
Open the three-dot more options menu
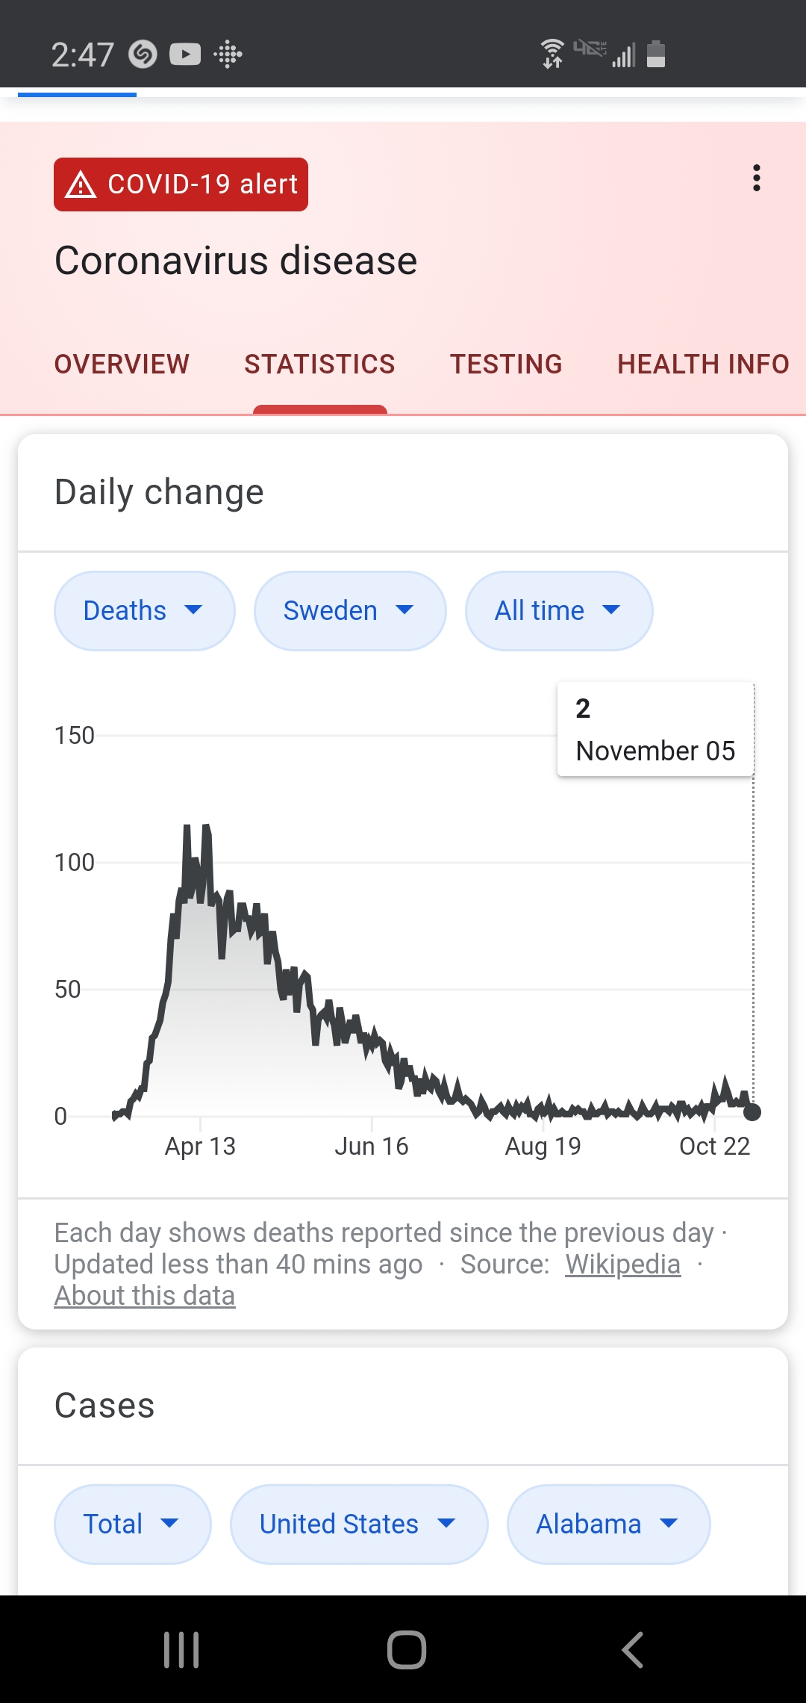(756, 178)
